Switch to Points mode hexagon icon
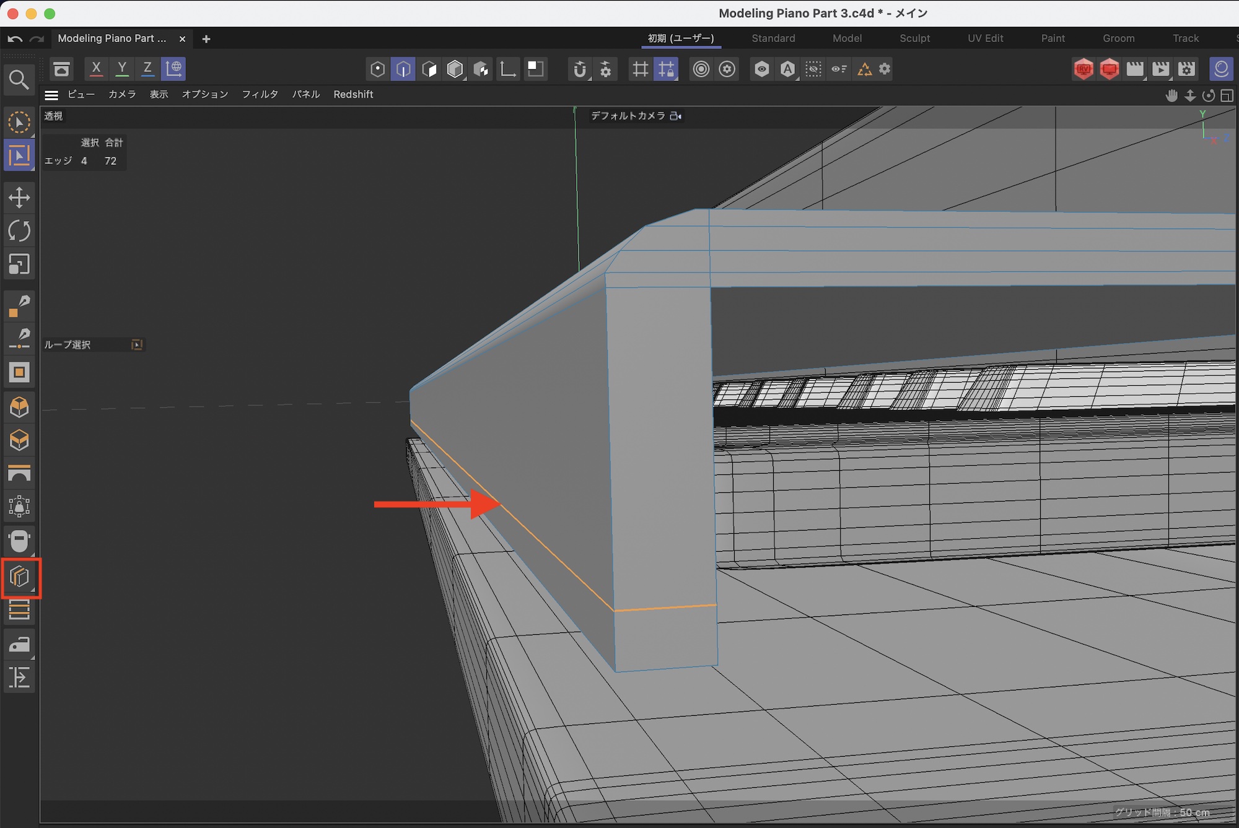This screenshot has height=828, width=1239. 377,69
